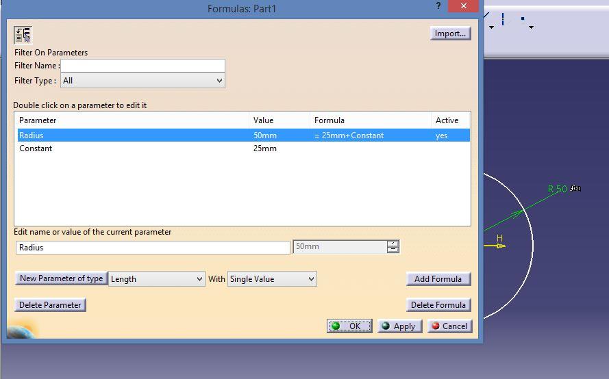Toggle the Incremental filter icon
Viewport: 609px width, 379px height.
(x=23, y=35)
